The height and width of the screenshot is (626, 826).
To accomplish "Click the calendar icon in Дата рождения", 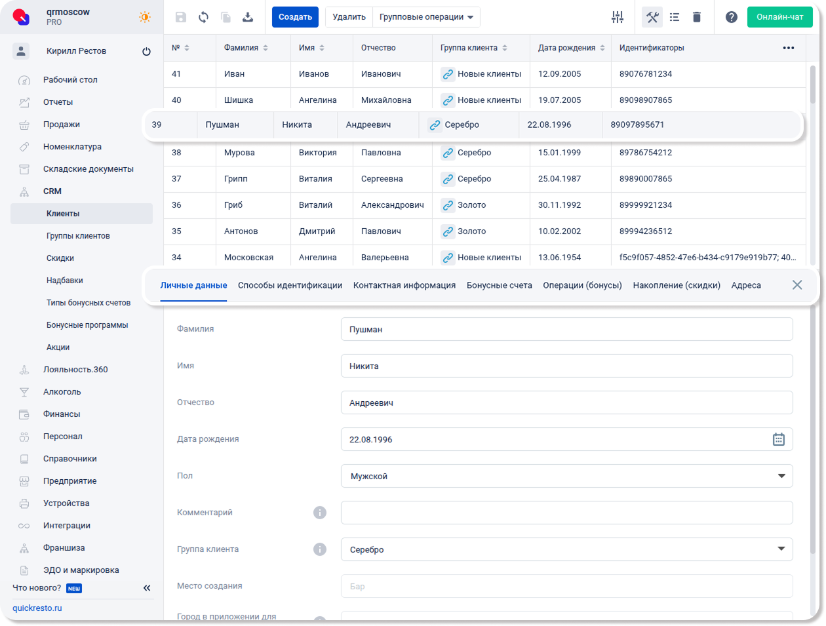I will click(x=778, y=439).
